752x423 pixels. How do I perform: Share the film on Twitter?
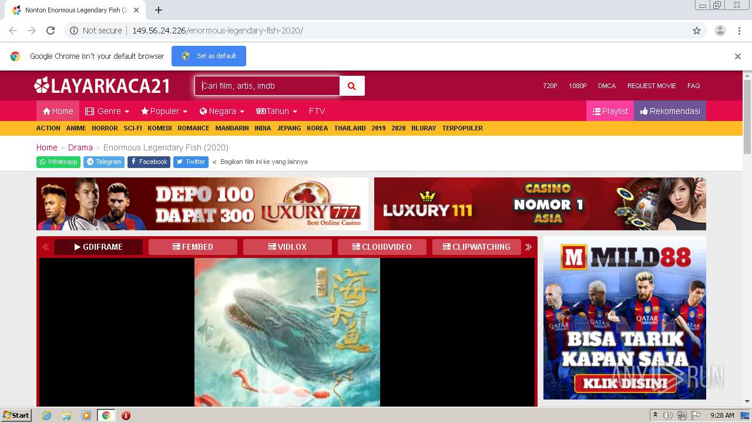coord(191,162)
